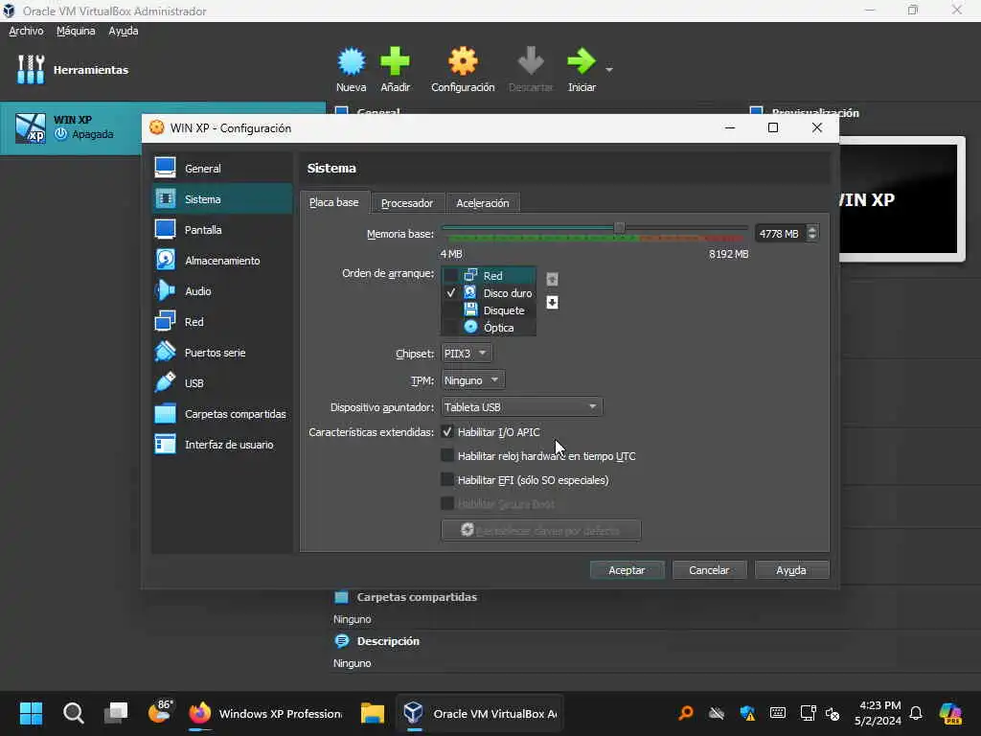The height and width of the screenshot is (736, 981).
Task: Toggle Red checkbox in boot order
Action: (450, 275)
